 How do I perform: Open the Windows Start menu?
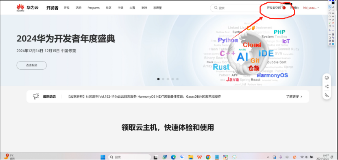tap(103, 157)
